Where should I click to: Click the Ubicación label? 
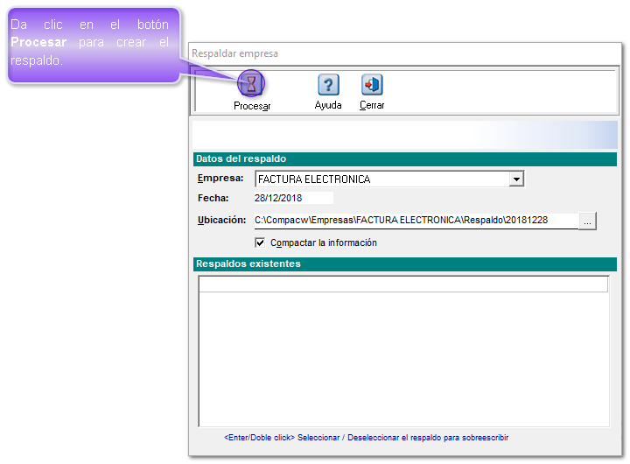221,221
